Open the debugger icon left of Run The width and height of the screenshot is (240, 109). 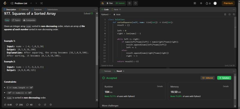(x=103, y=3)
